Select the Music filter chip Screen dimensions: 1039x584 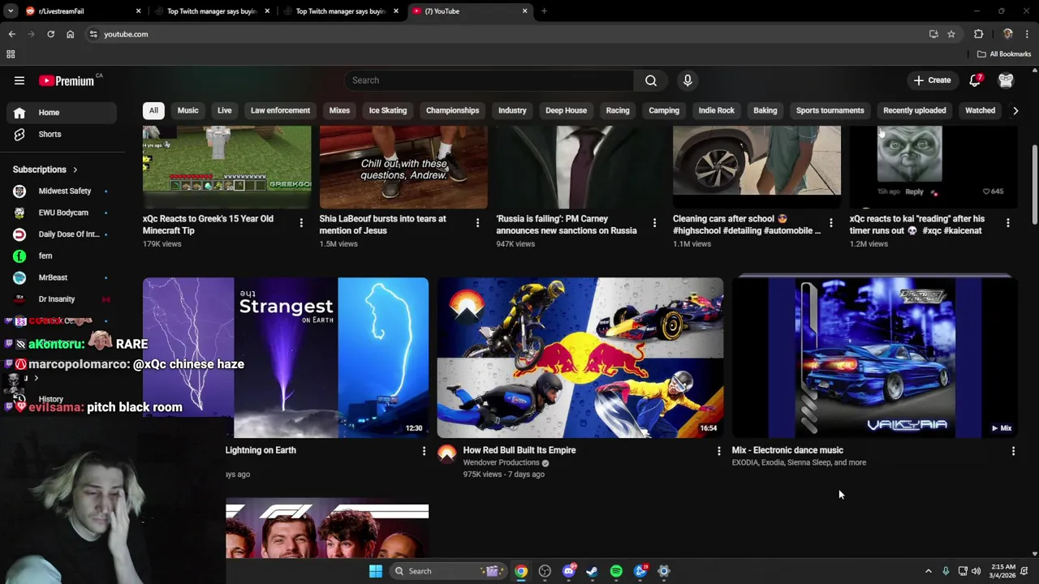click(188, 110)
